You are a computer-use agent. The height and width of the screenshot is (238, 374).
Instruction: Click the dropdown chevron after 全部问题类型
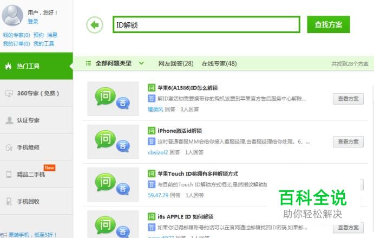[141, 63]
